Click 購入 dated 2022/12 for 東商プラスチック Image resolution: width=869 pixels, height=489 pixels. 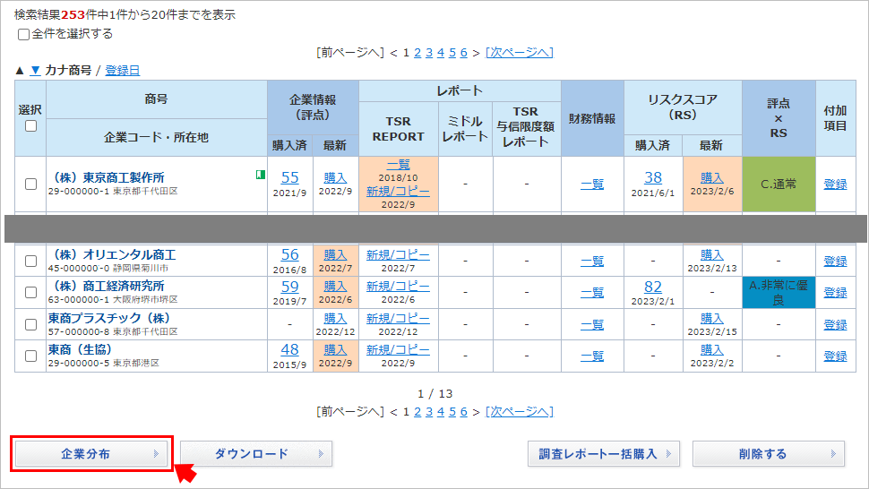pyautogui.click(x=335, y=319)
